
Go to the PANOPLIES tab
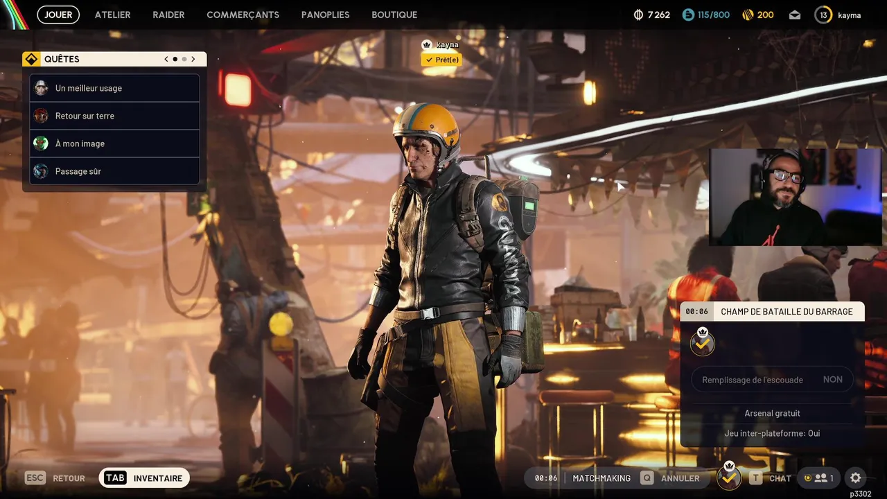coord(325,15)
